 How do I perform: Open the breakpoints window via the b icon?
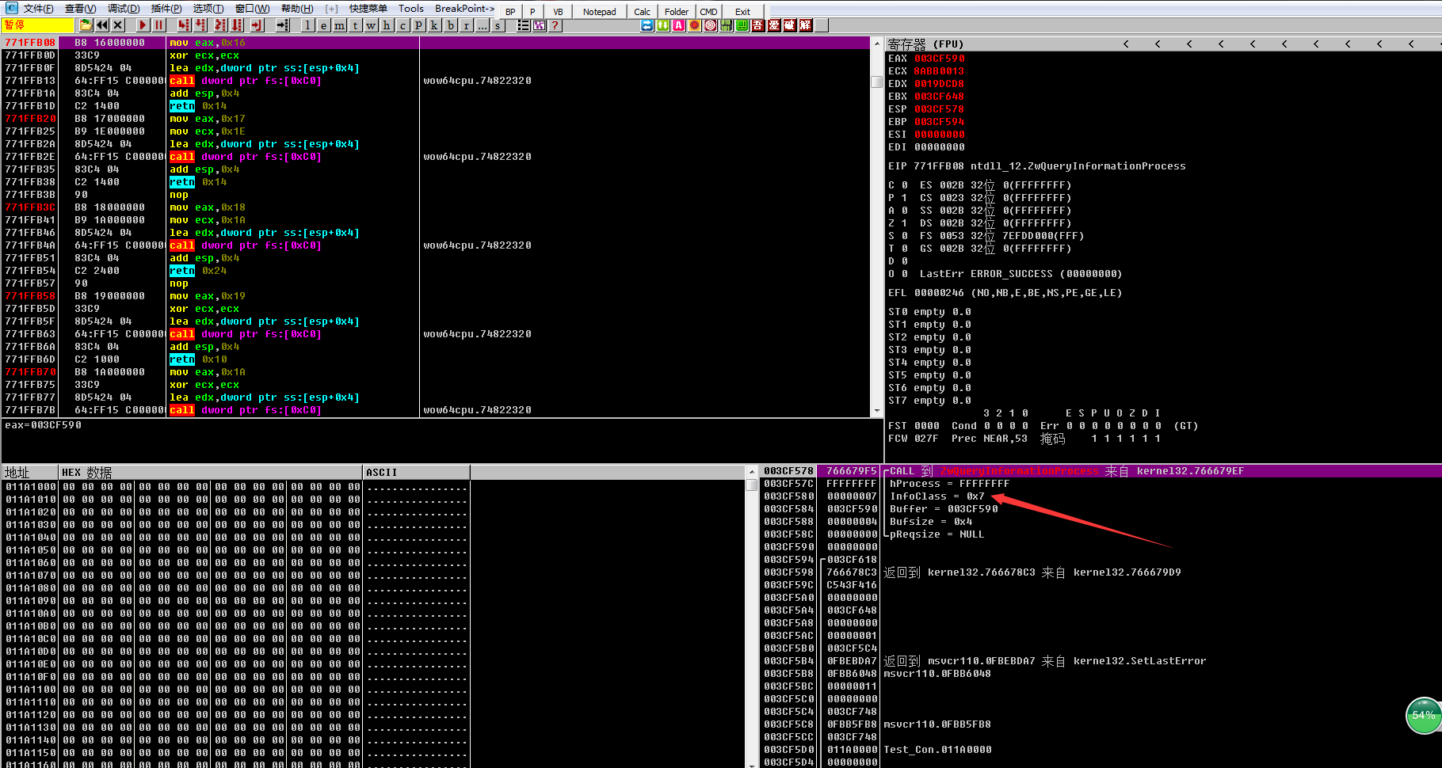pyautogui.click(x=450, y=25)
